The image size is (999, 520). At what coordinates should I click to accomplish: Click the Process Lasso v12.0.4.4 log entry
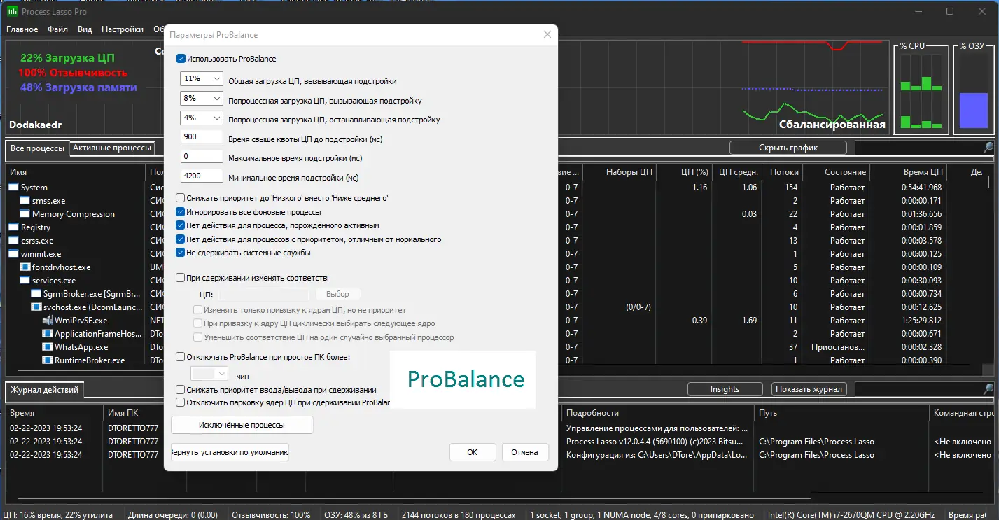tap(655, 442)
